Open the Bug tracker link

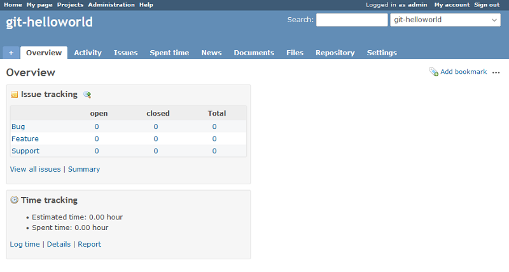tap(18, 126)
